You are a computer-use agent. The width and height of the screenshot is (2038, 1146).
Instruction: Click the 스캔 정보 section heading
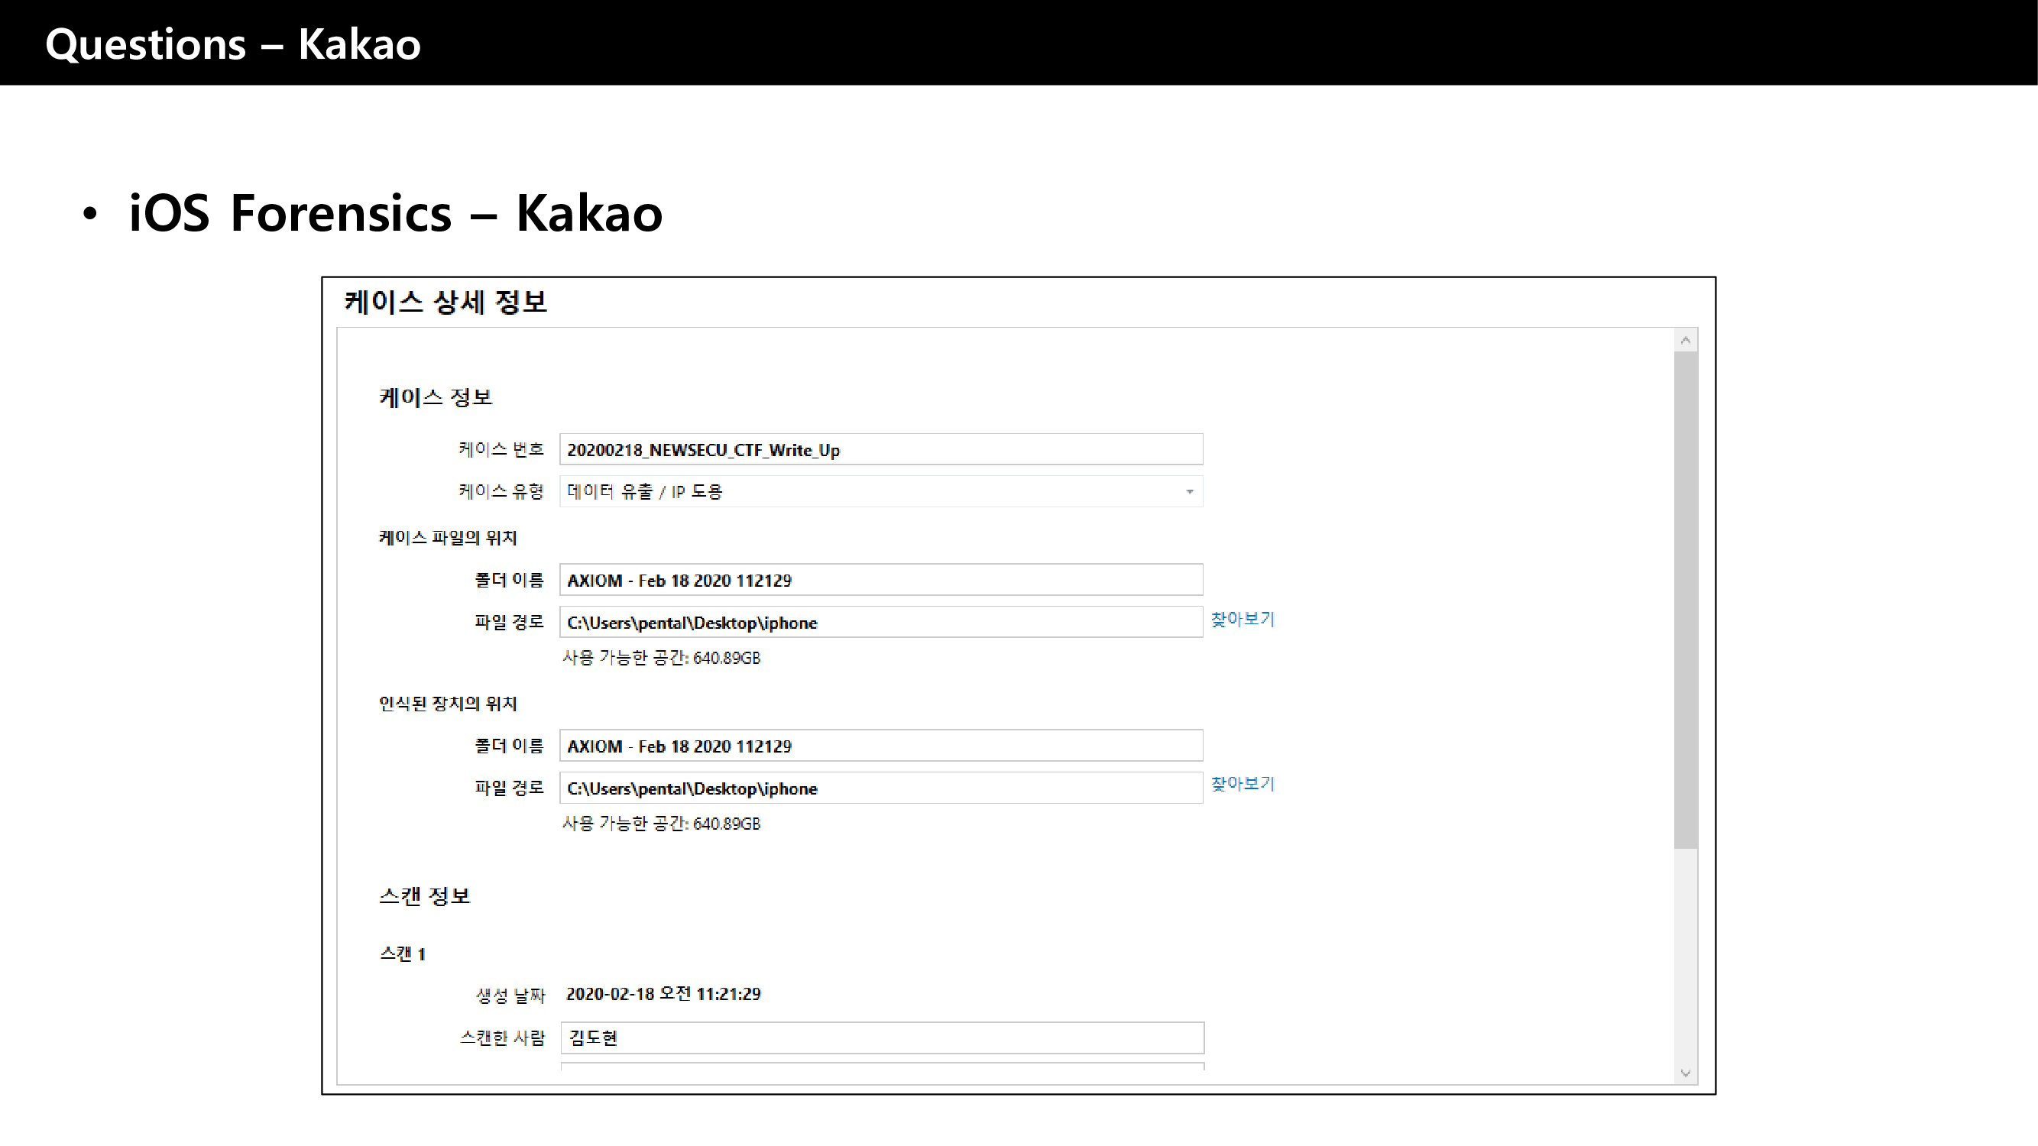(425, 896)
